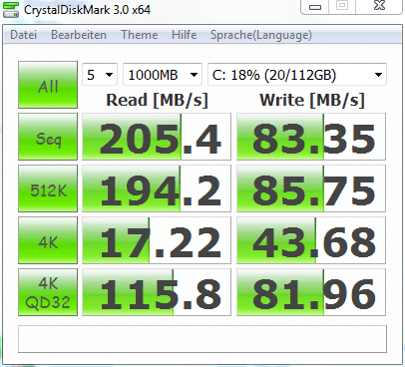Open the Hilfe menu

pyautogui.click(x=184, y=35)
